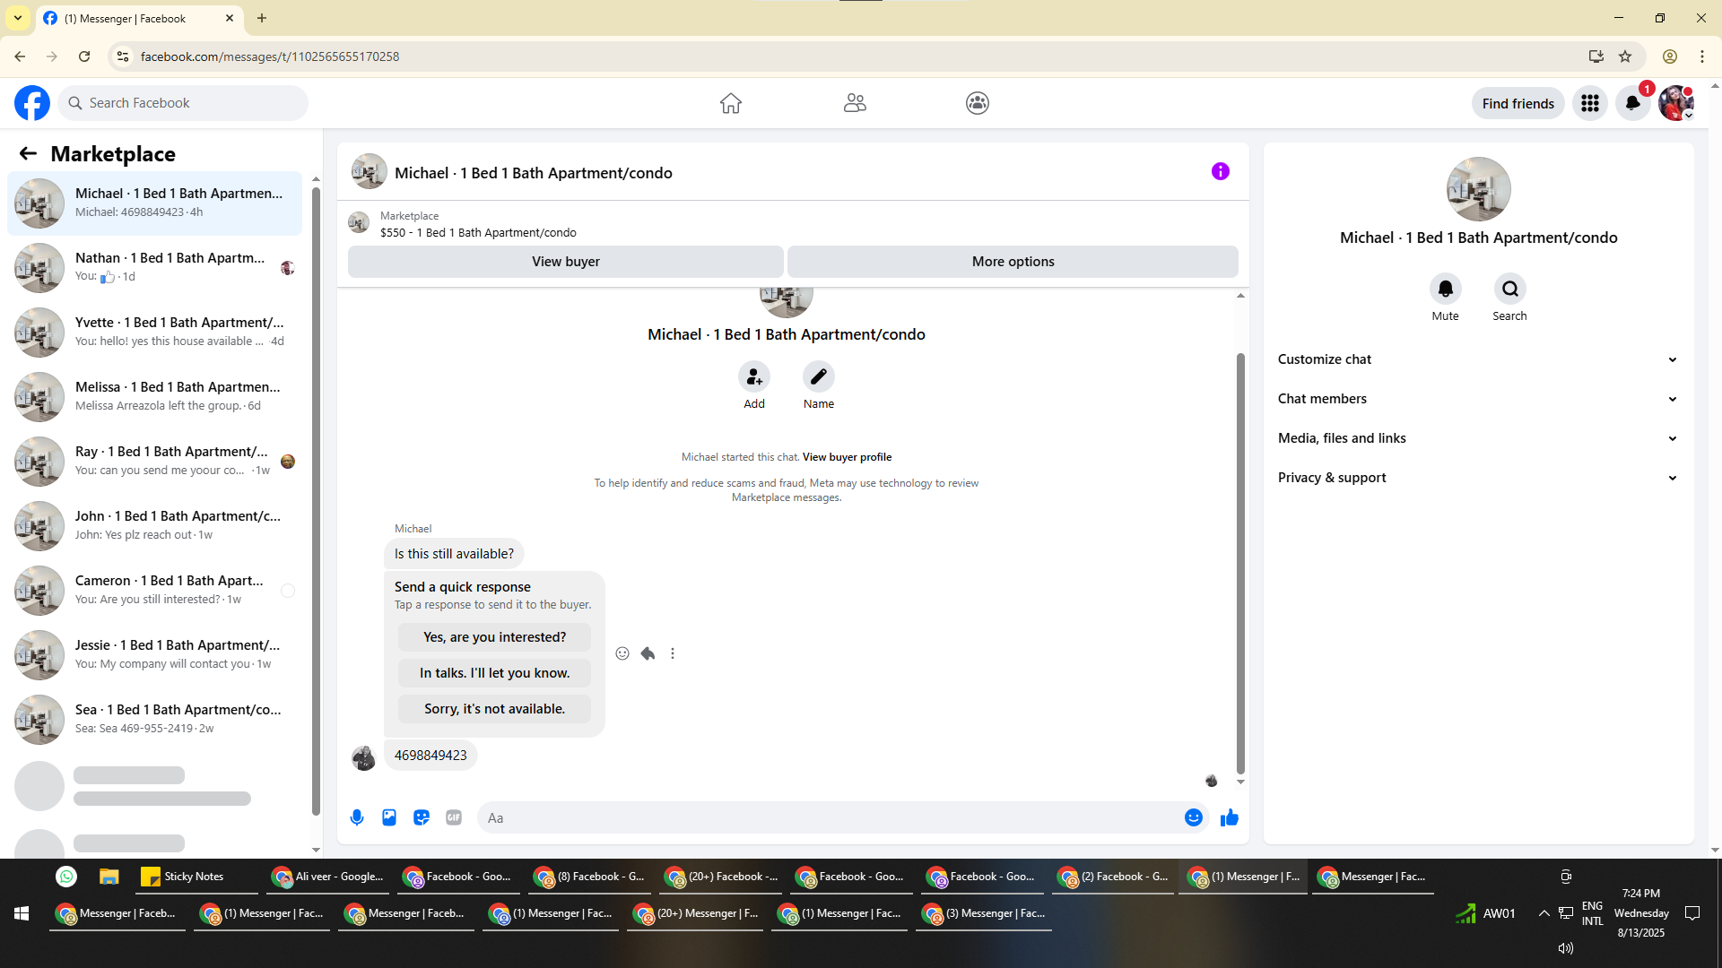Click the View buyer button

[x=565, y=262]
